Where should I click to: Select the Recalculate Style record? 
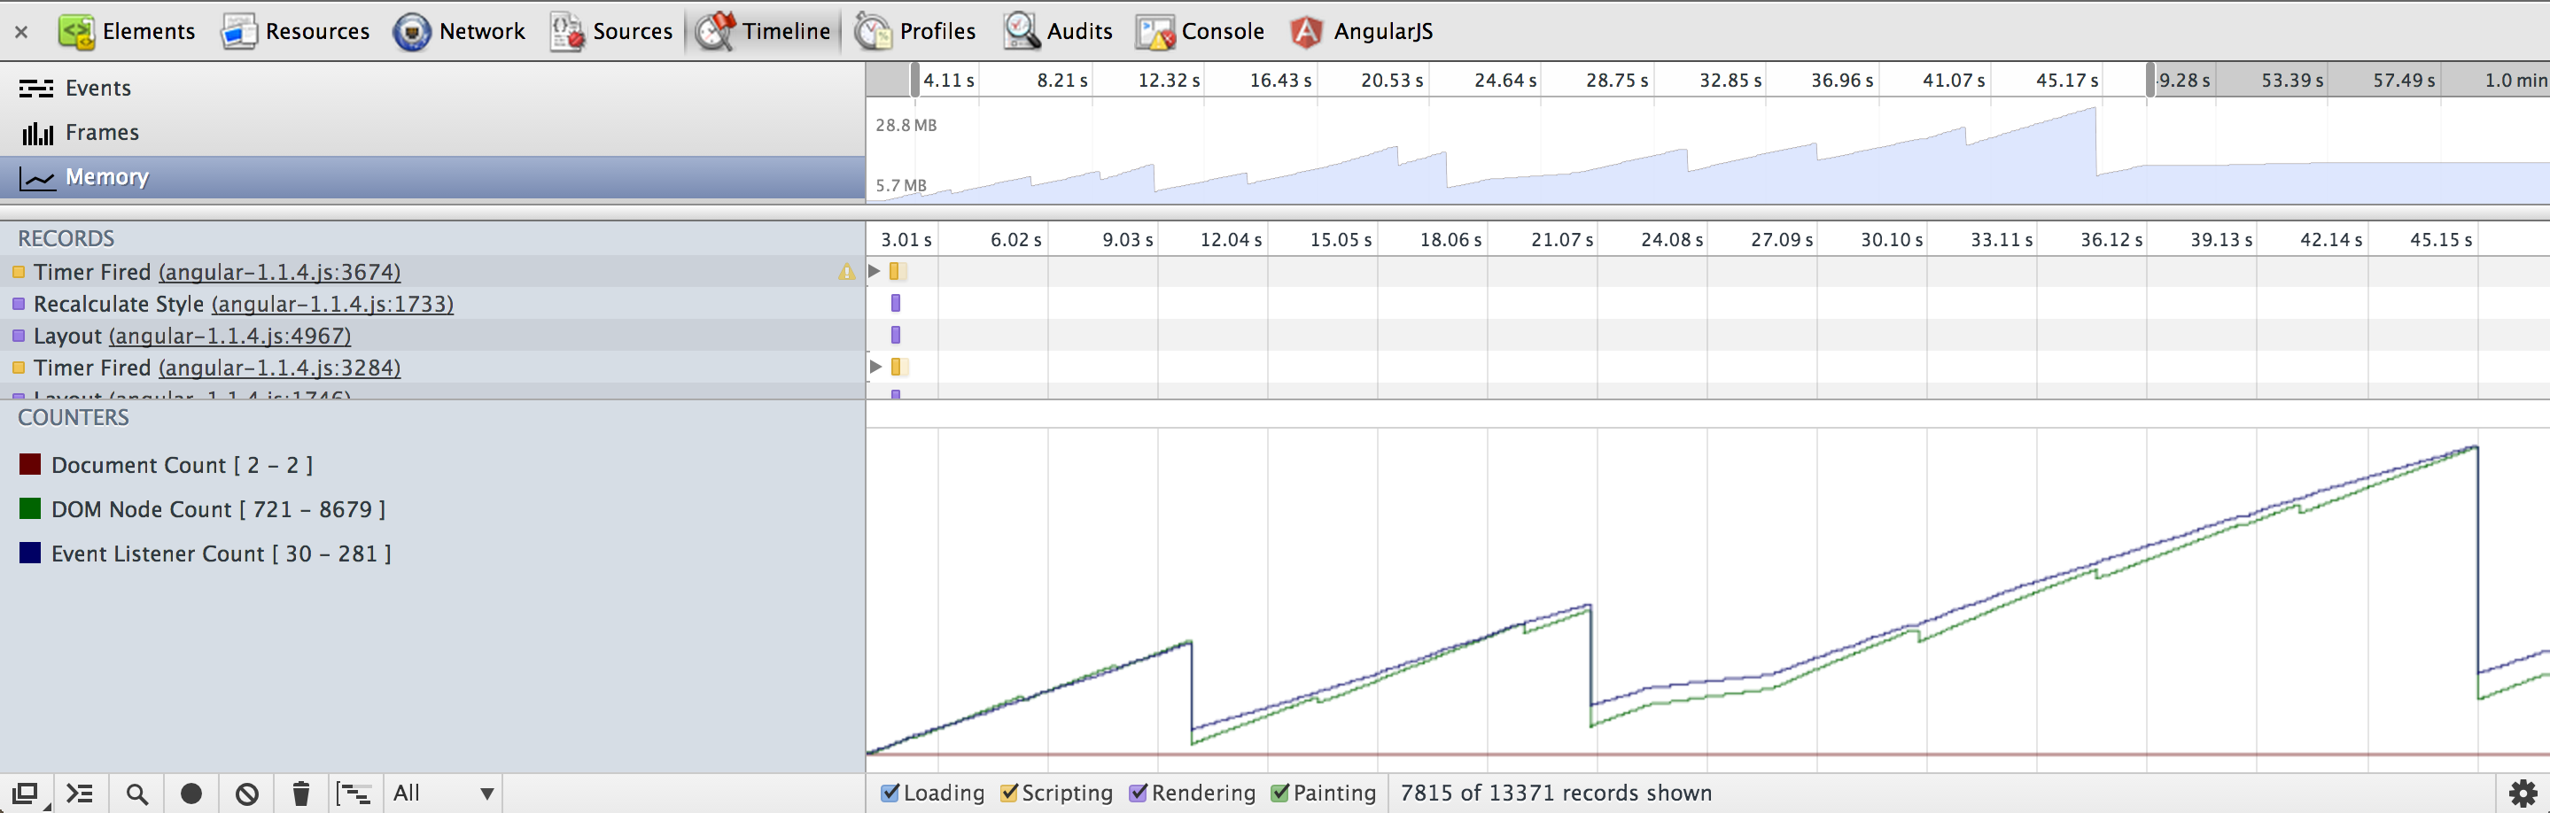(432, 304)
